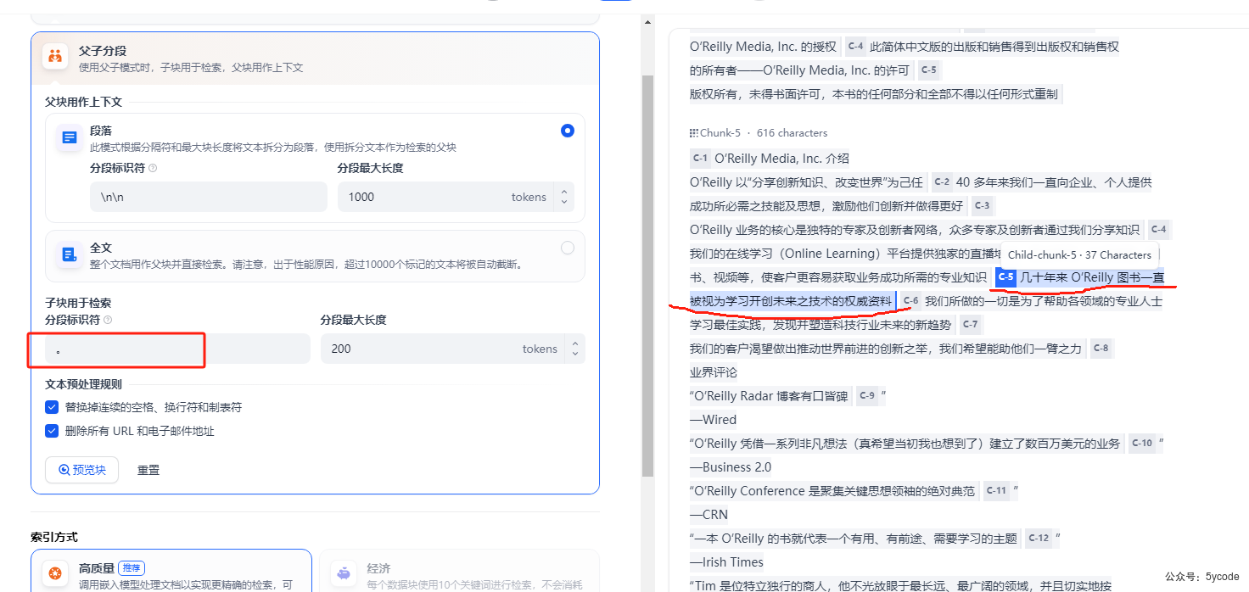
Task: Click C-6 tag before 我们所做的一切
Action: pyautogui.click(x=910, y=301)
